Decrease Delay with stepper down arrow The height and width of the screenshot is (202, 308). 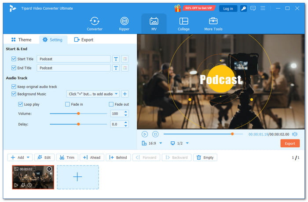click(x=126, y=126)
